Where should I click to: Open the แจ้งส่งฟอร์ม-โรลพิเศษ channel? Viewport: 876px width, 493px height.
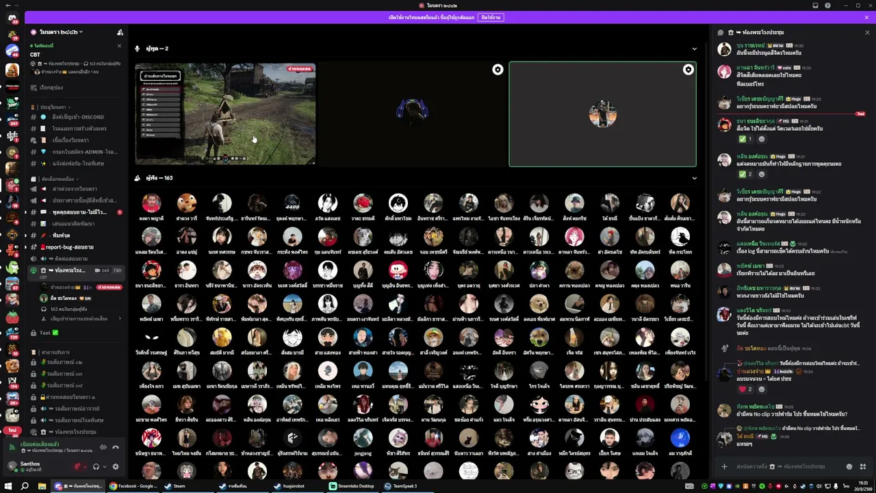[77, 164]
